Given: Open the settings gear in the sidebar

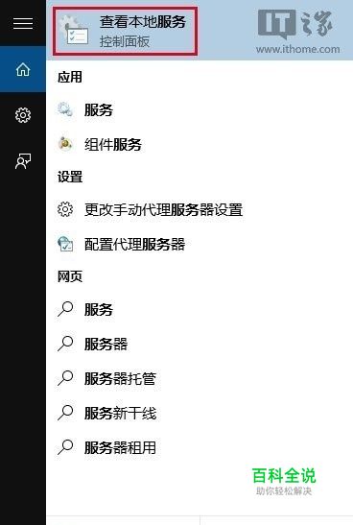Looking at the screenshot, I should pos(23,115).
